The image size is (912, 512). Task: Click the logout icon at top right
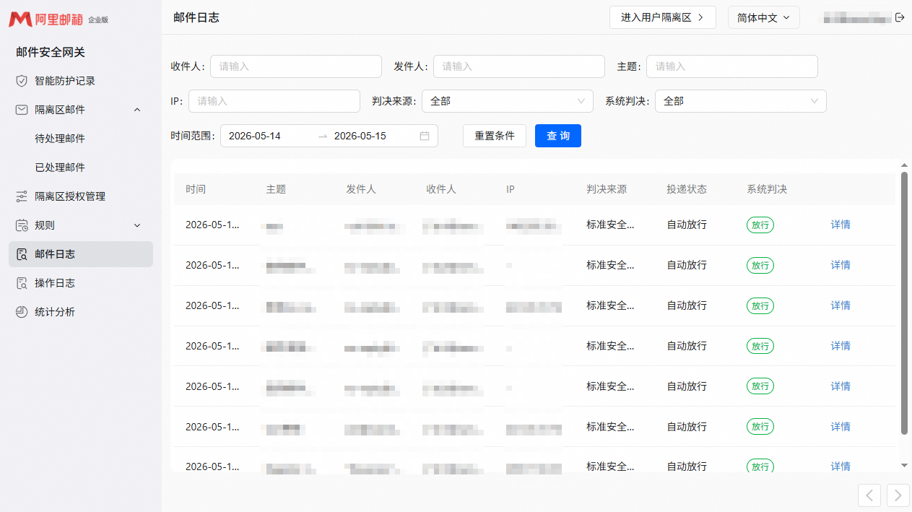(900, 17)
